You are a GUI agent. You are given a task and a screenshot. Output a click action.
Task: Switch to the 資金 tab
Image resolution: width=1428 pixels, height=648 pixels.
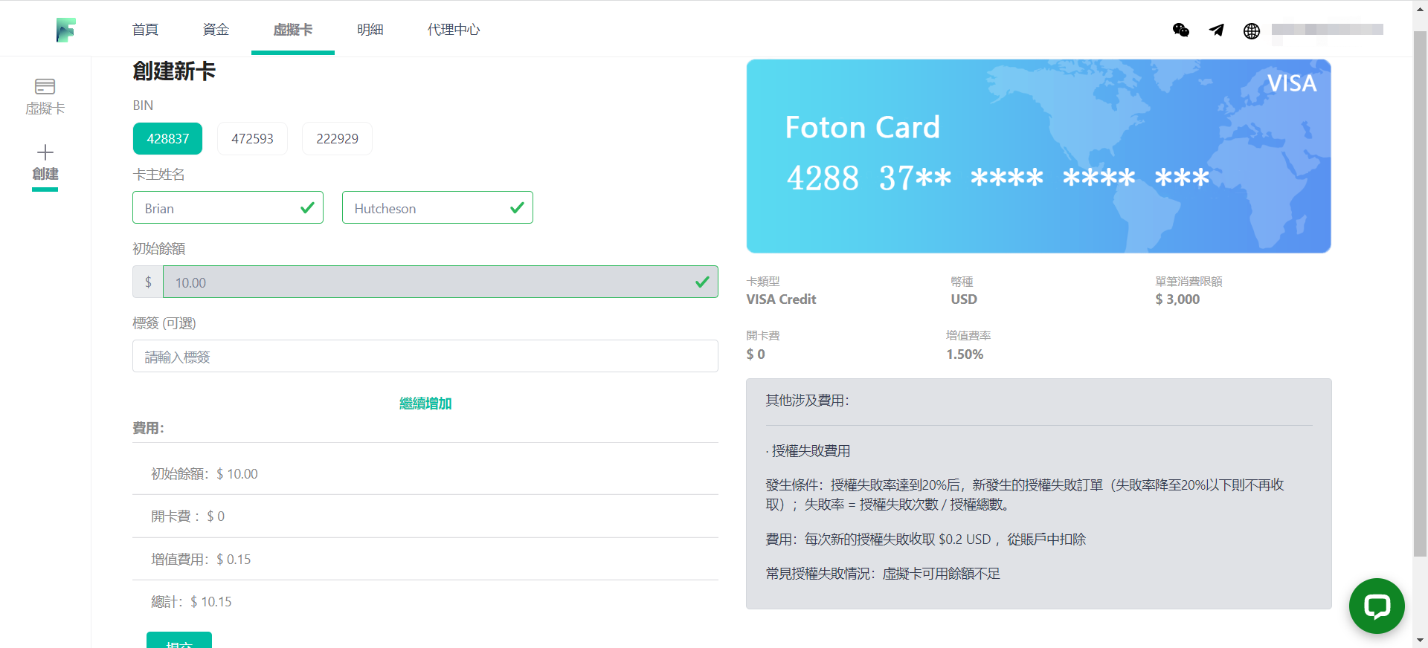tap(216, 30)
